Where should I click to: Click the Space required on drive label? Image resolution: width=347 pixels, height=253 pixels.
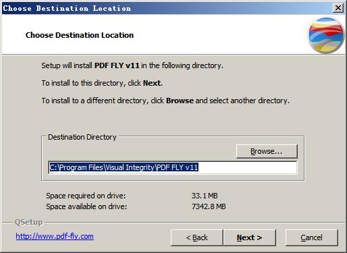pos(86,196)
